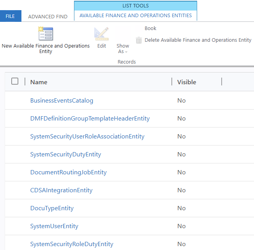The width and height of the screenshot is (254, 250).
Task: Click the SystemUserEntity link
Action: pyautogui.click(x=54, y=226)
